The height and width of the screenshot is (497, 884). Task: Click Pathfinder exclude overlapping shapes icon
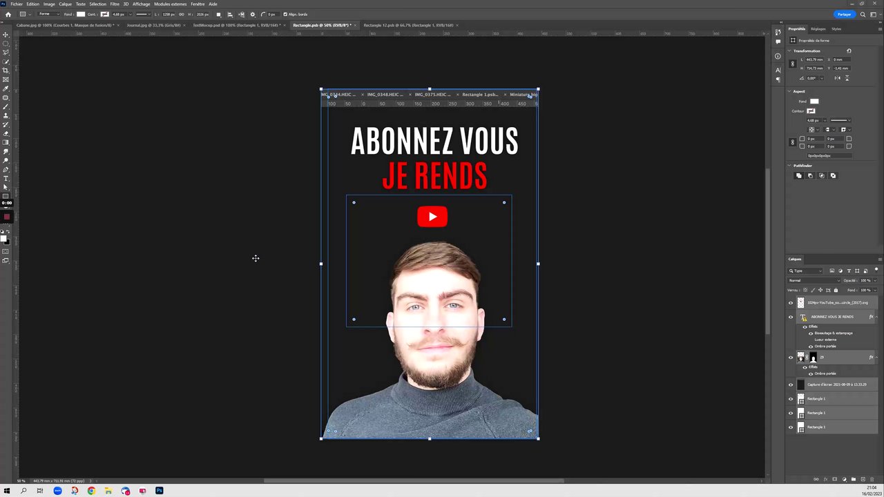click(x=833, y=175)
